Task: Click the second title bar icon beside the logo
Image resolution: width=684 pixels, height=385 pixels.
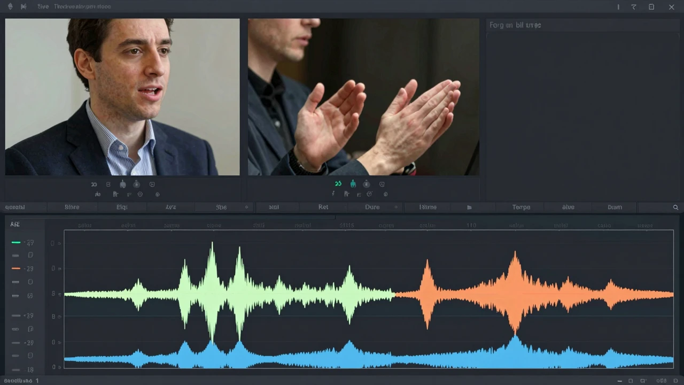Action: coord(24,6)
